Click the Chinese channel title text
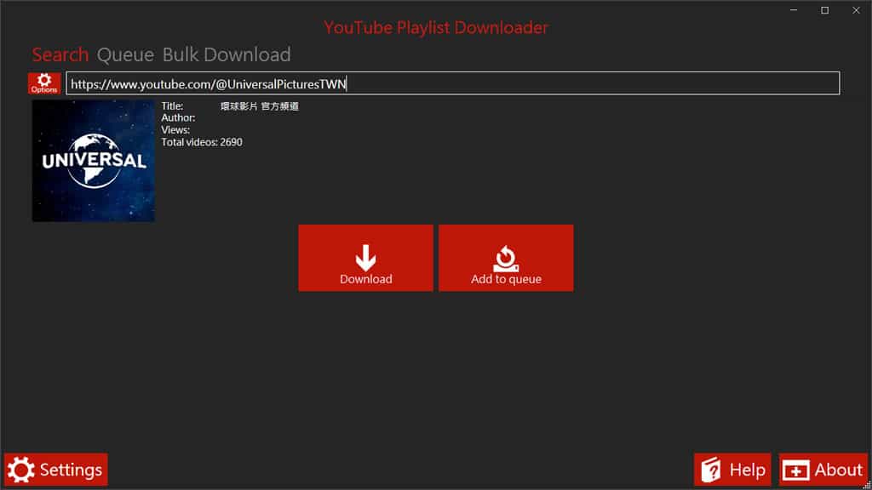The width and height of the screenshot is (872, 490). [259, 106]
